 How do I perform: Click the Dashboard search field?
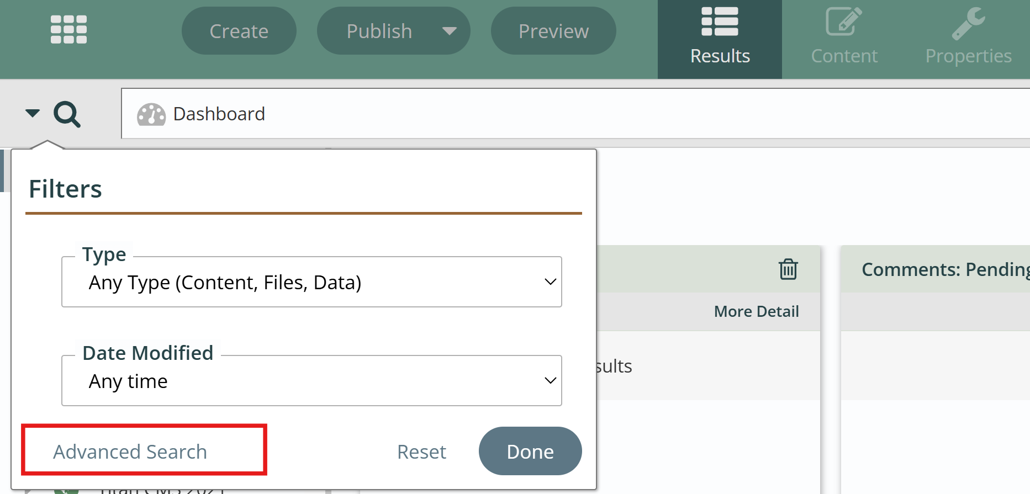(552, 114)
